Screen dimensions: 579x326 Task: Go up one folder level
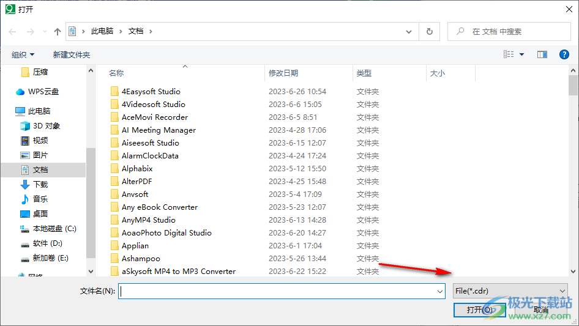[x=58, y=32]
